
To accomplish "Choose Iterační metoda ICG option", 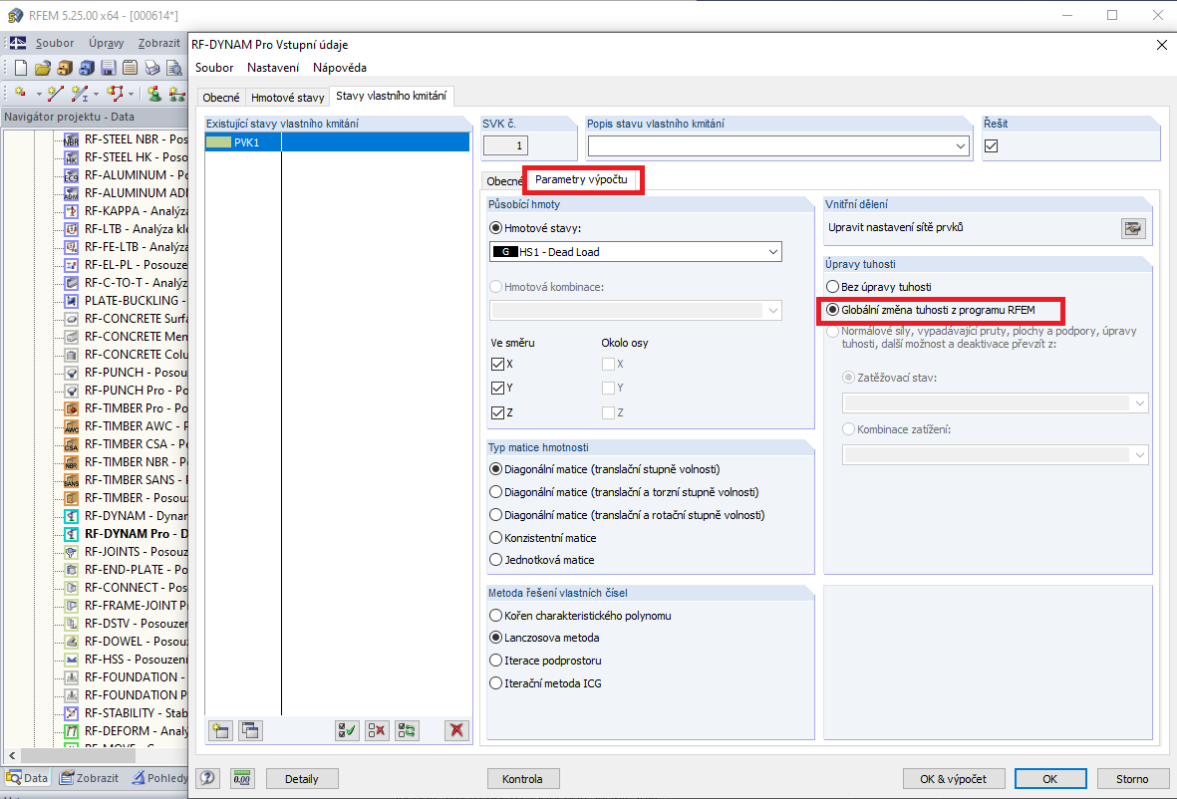I will [495, 683].
